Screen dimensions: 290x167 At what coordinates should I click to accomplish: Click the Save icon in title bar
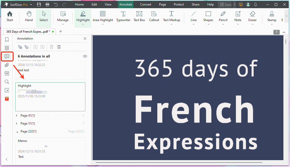[x=39, y=4]
